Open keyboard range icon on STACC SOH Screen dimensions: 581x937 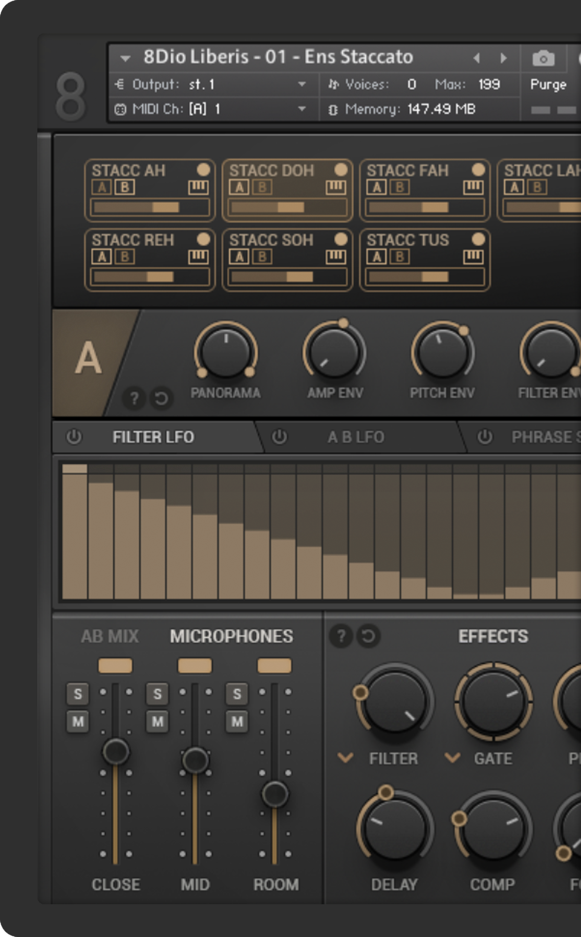click(336, 257)
